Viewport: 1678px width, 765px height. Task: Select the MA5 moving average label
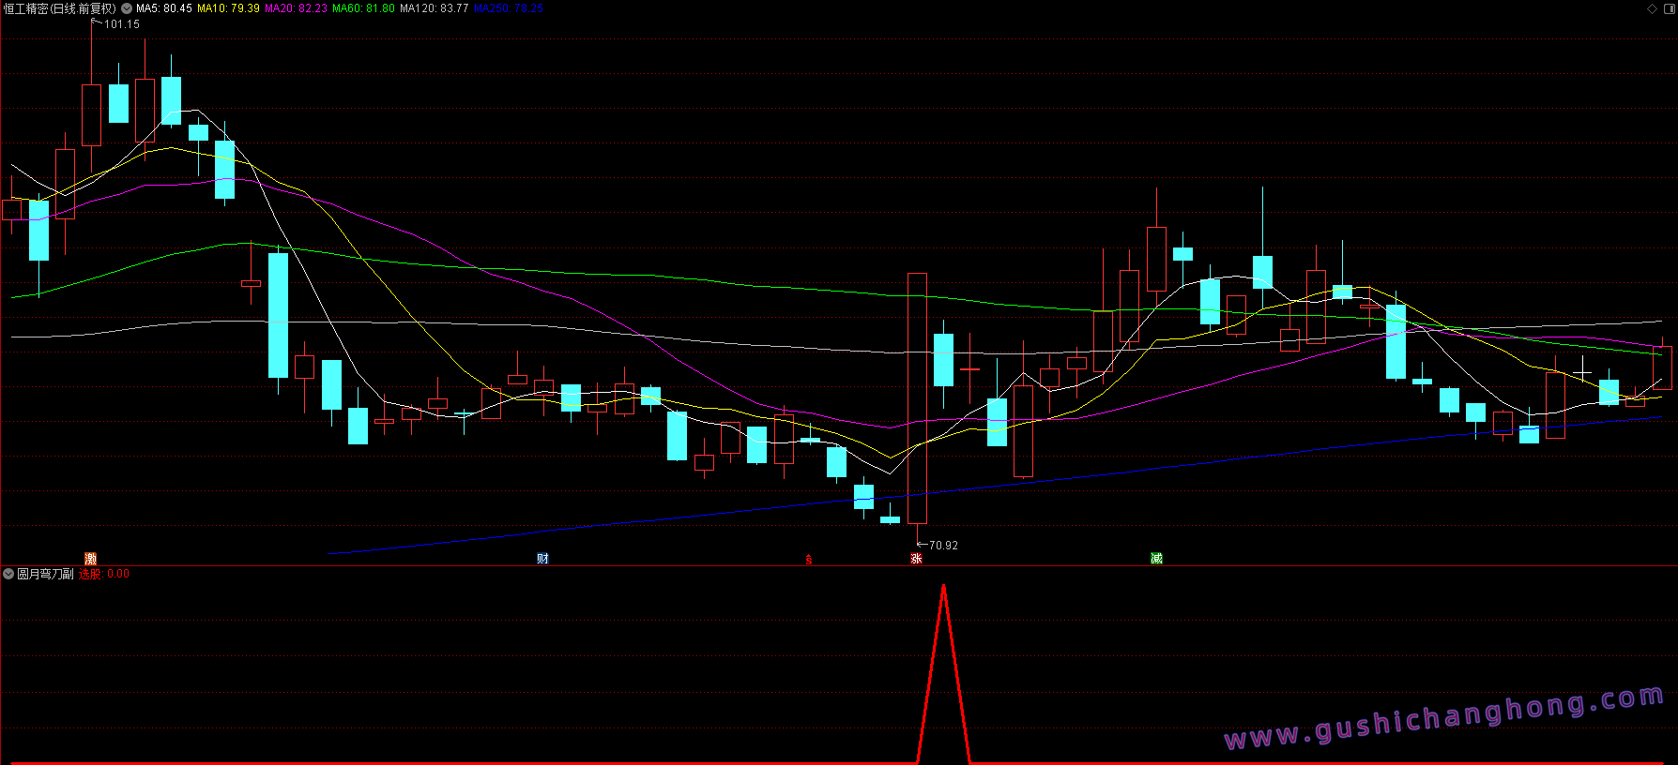click(x=163, y=8)
